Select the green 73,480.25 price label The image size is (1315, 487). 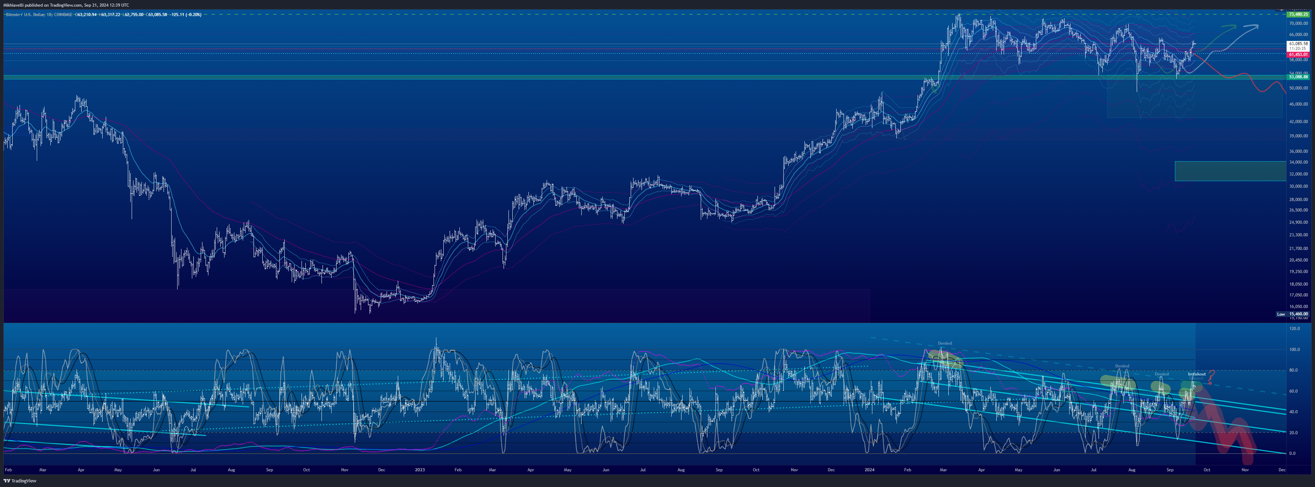point(1299,14)
